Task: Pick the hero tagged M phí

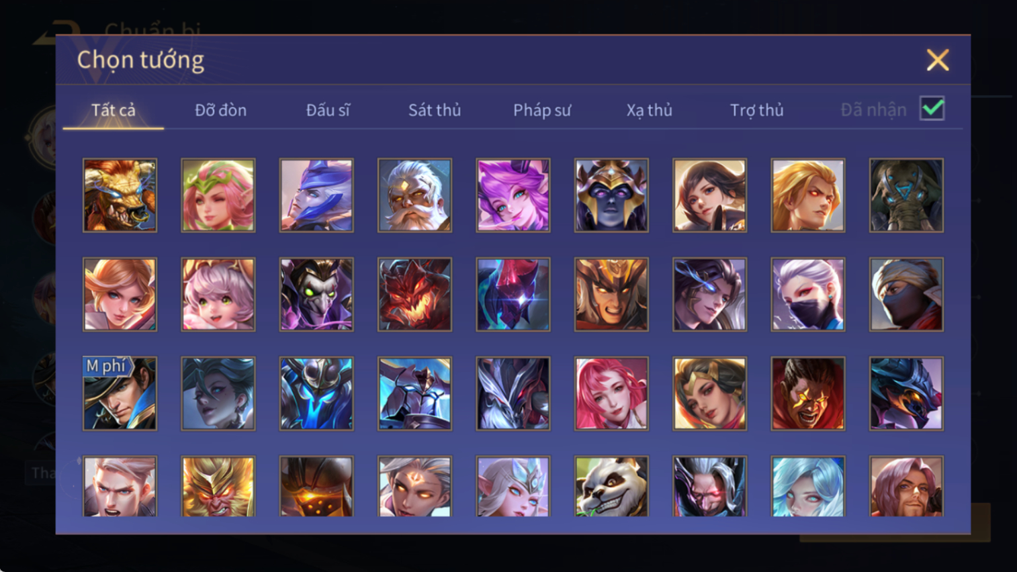Action: click(120, 393)
